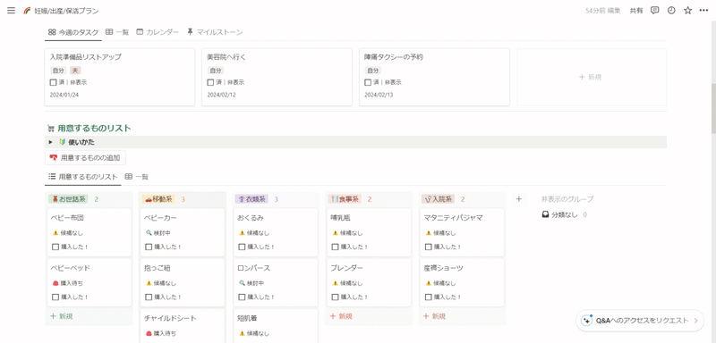Click the 用意するものリスト heading text
This screenshot has width=716, height=343.
[x=94, y=129]
